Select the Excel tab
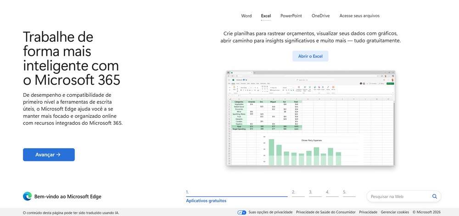This screenshot has width=459, height=216. 266,16
